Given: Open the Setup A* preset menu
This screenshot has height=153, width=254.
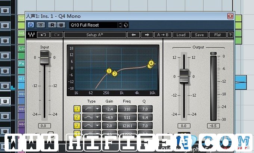Looking at the screenshot, I should (95, 35).
